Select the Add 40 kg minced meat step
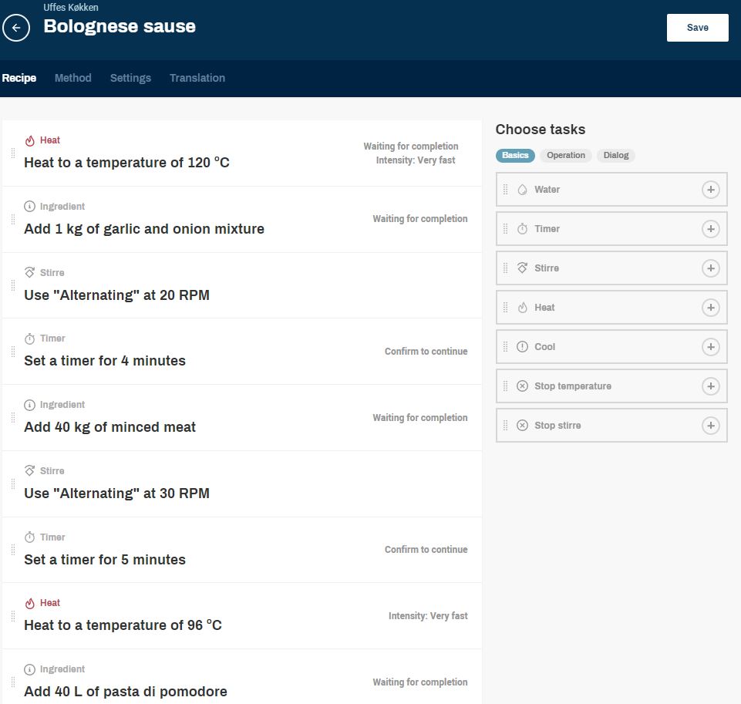The width and height of the screenshot is (741, 704). pos(109,427)
